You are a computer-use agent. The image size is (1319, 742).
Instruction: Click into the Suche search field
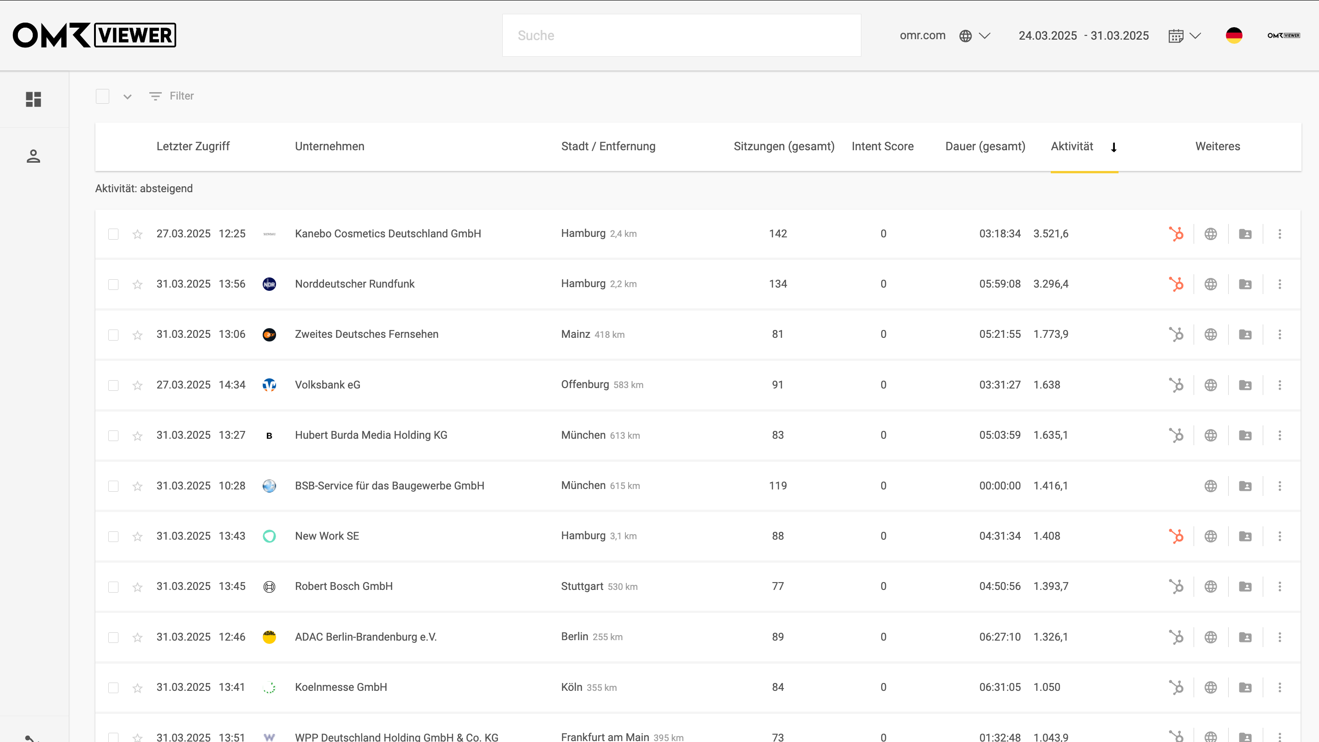(x=681, y=35)
